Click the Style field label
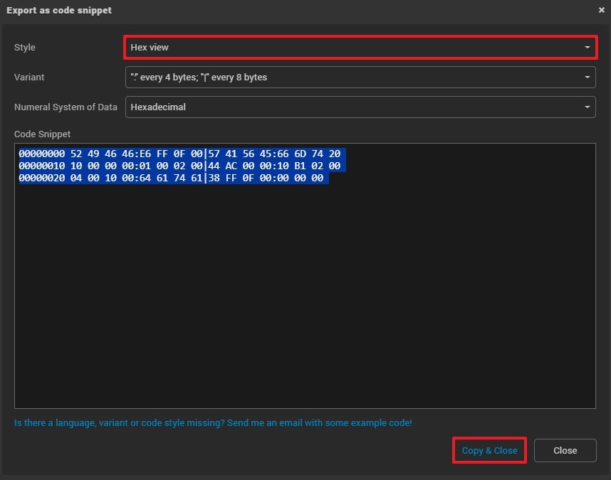Screen dimensions: 611x480 click(x=25, y=48)
